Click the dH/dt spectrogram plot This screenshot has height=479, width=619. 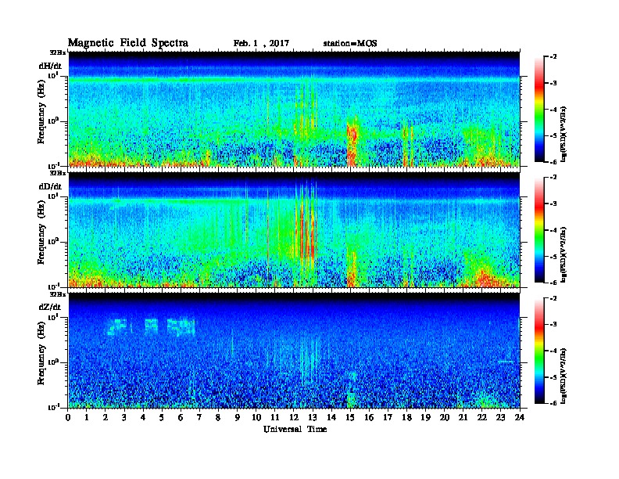pyautogui.click(x=294, y=109)
